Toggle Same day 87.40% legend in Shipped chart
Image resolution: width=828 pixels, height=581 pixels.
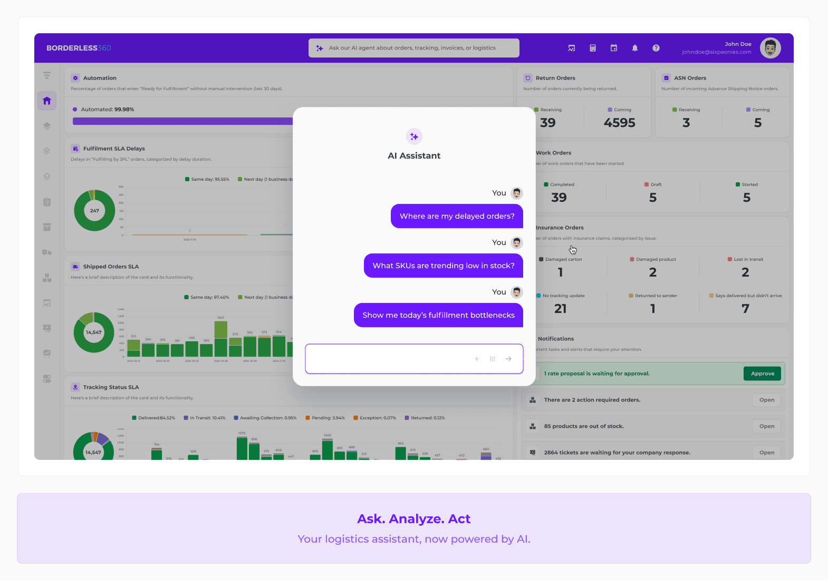coord(207,297)
